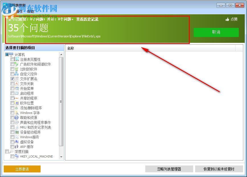Click the 文件扩展名 item icon

[x=16, y=79]
